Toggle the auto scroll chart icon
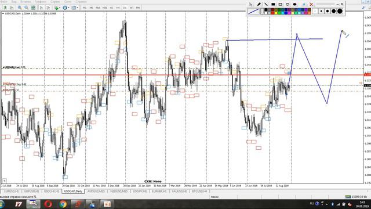Viewport: 371px width, 209px height. tap(41, 8)
